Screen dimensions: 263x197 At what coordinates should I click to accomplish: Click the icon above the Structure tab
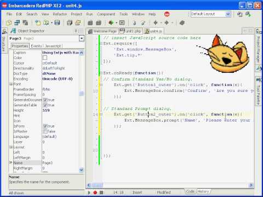[4, 31]
